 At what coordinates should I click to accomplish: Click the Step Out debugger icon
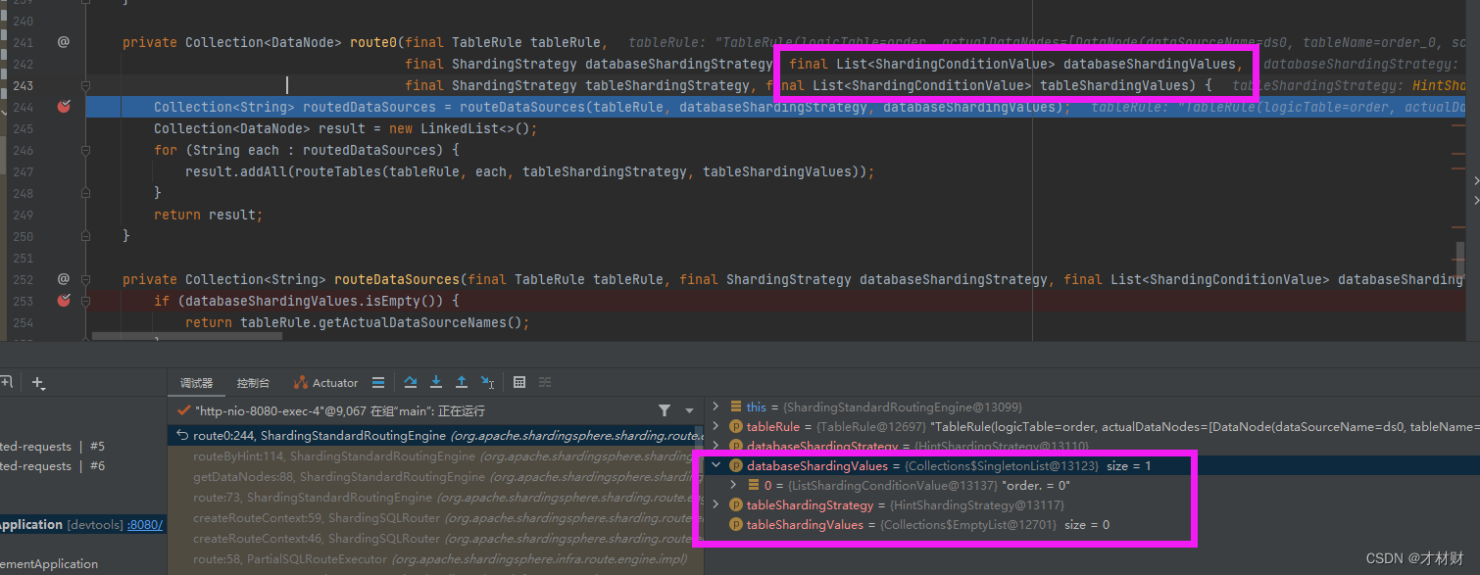[x=461, y=383]
